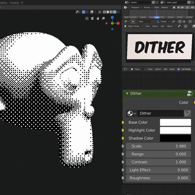
Task: Toggle orthographic/perspective grid icon
Action: tap(87, 18)
